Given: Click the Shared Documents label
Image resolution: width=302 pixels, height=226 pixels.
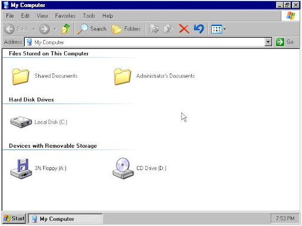Looking at the screenshot, I should coord(56,76).
